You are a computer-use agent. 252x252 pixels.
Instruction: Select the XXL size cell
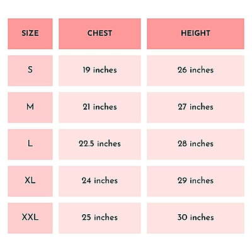[30, 218]
